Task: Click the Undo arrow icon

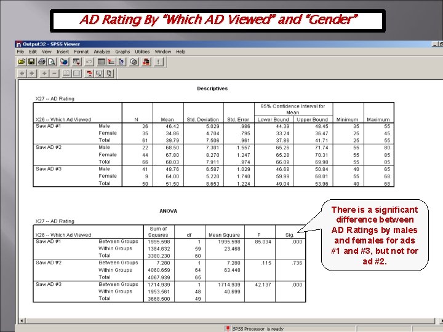Action: tap(89, 61)
